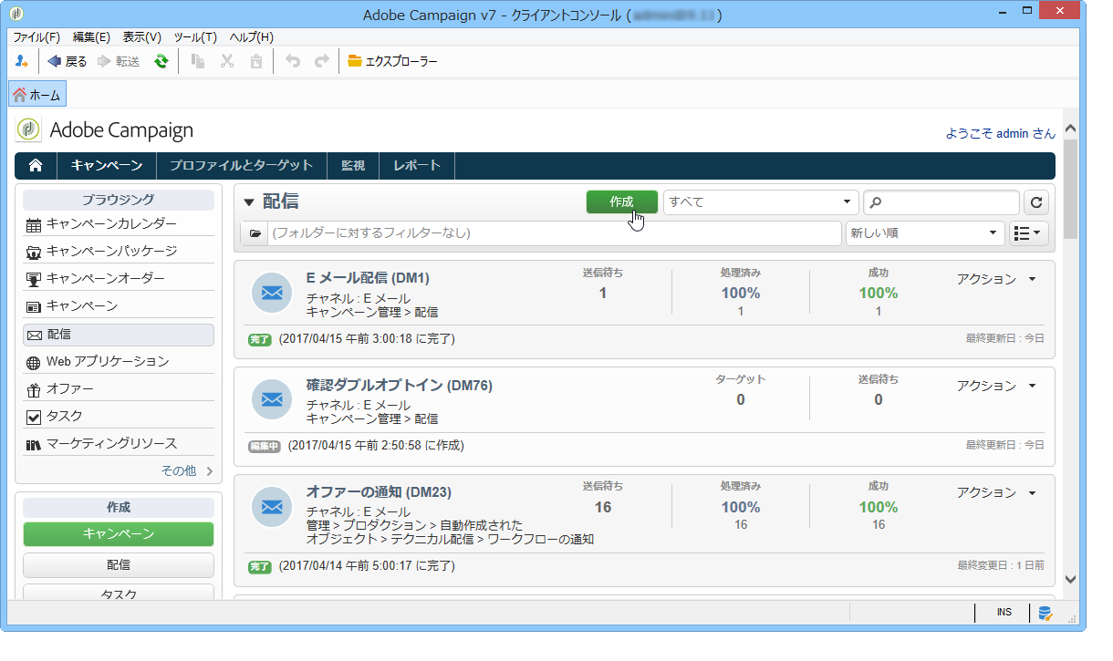Open ヘルプ(H) menu

(x=251, y=37)
